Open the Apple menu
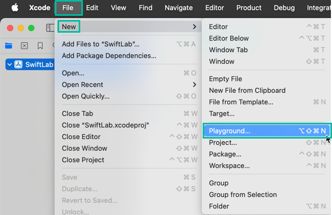This screenshot has height=215, width=332. click(x=15, y=8)
